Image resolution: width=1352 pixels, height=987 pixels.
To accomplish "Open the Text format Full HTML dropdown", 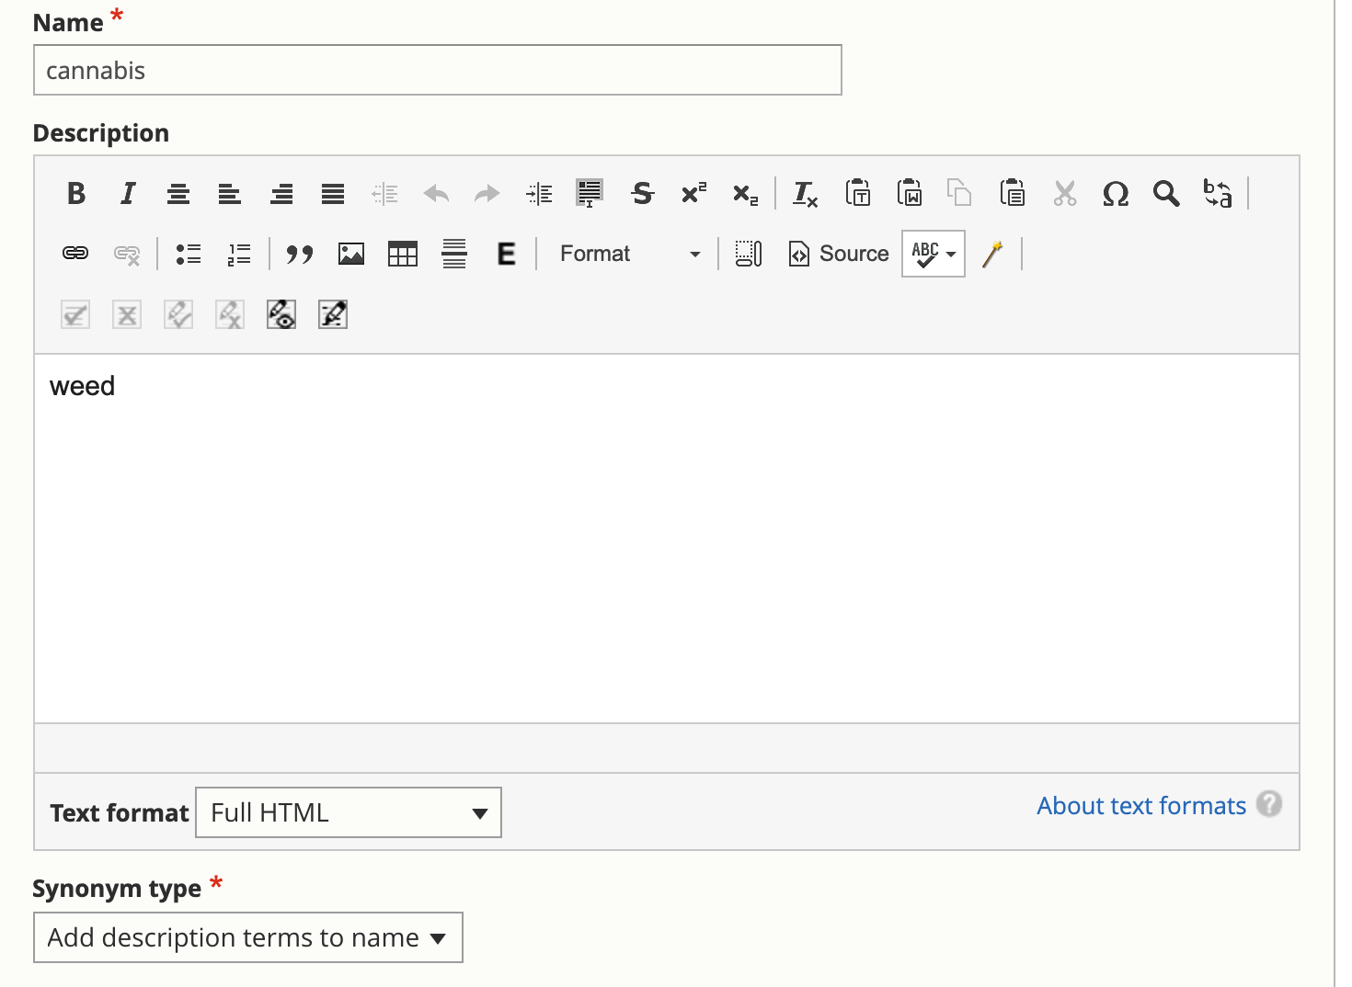I will 349,812.
